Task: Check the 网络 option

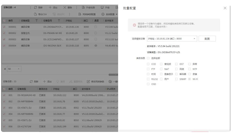Action: click(x=176, y=69)
